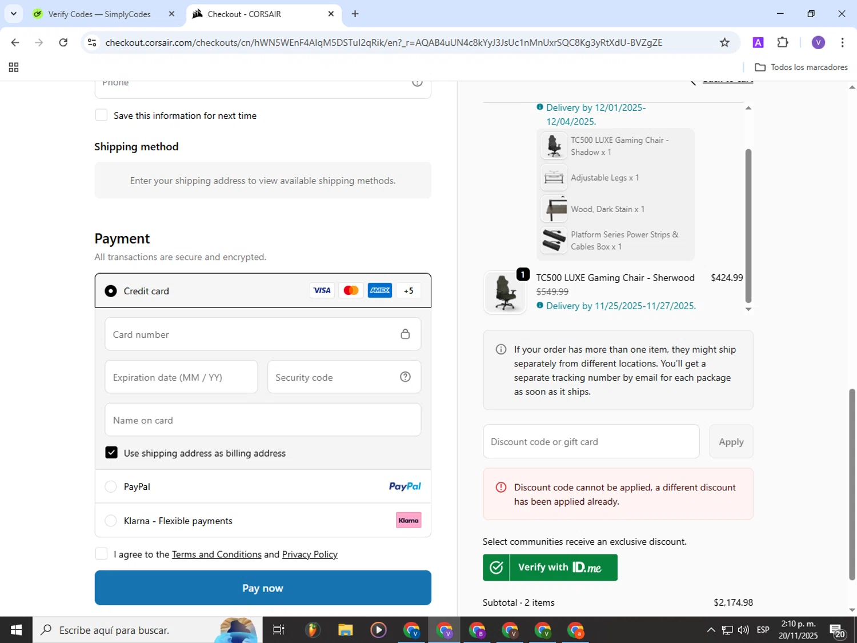Click the Mastercard logo
Viewport: 857px width, 643px height.
click(x=351, y=290)
